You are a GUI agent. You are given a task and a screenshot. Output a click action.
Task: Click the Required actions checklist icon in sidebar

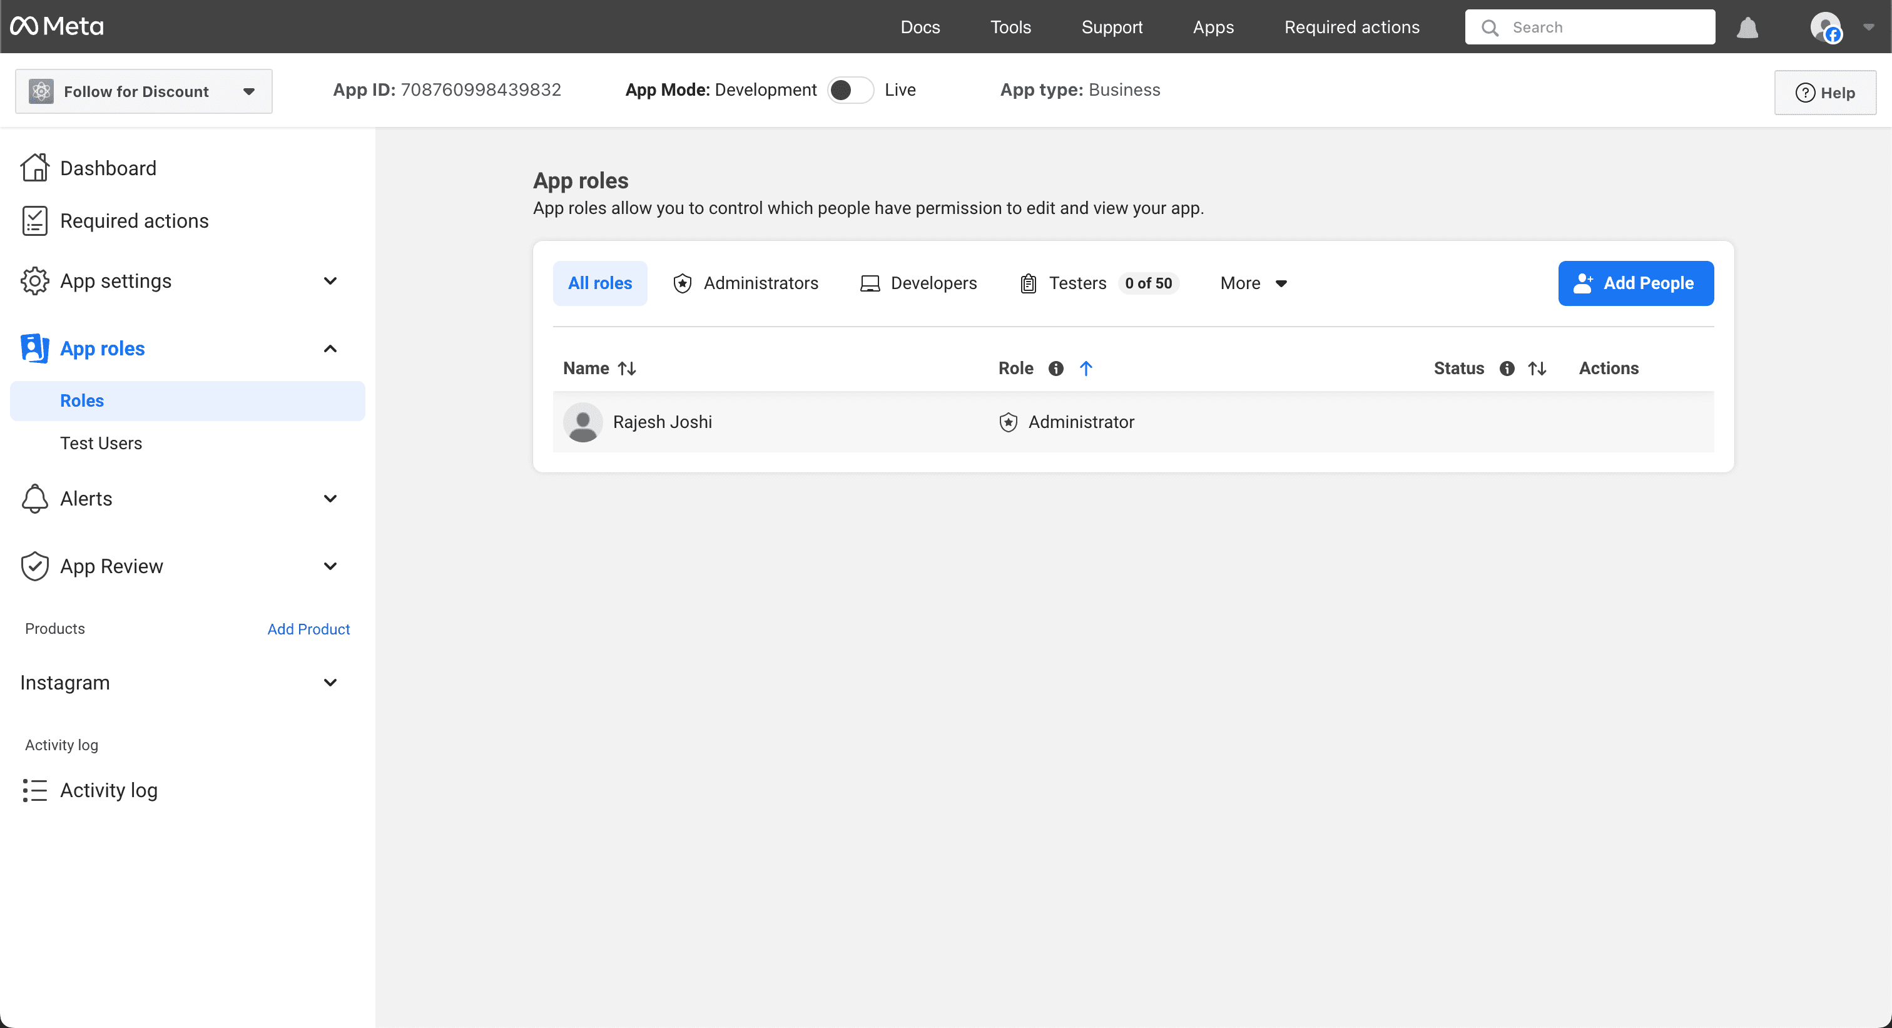click(34, 220)
